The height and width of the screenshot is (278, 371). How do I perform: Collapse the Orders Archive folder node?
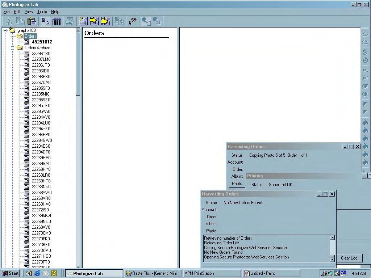[13, 48]
